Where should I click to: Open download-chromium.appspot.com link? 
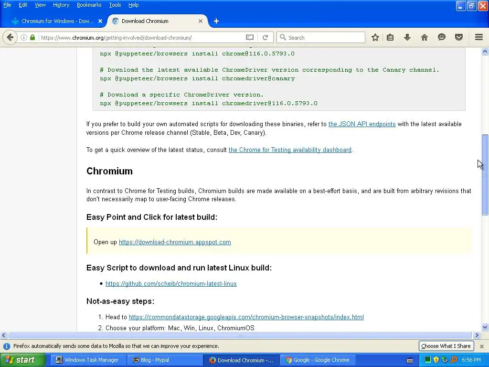pos(175,242)
